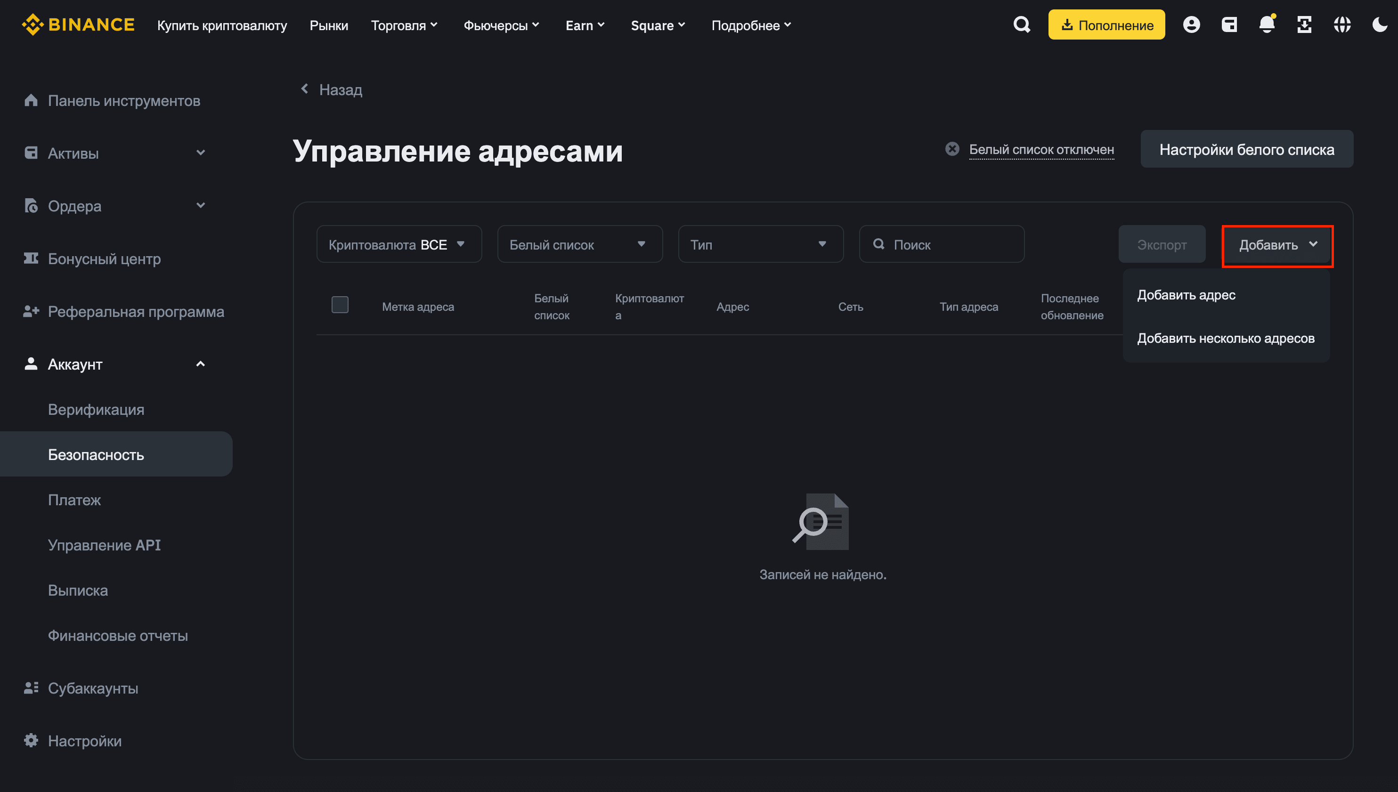
Task: Tick the select-all checkbox in table header
Action: (340, 305)
